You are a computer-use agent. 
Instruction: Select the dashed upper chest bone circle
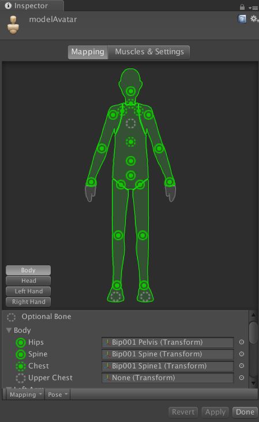130,123
